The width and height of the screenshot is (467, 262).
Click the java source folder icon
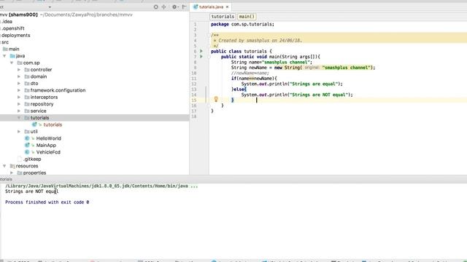12,56
